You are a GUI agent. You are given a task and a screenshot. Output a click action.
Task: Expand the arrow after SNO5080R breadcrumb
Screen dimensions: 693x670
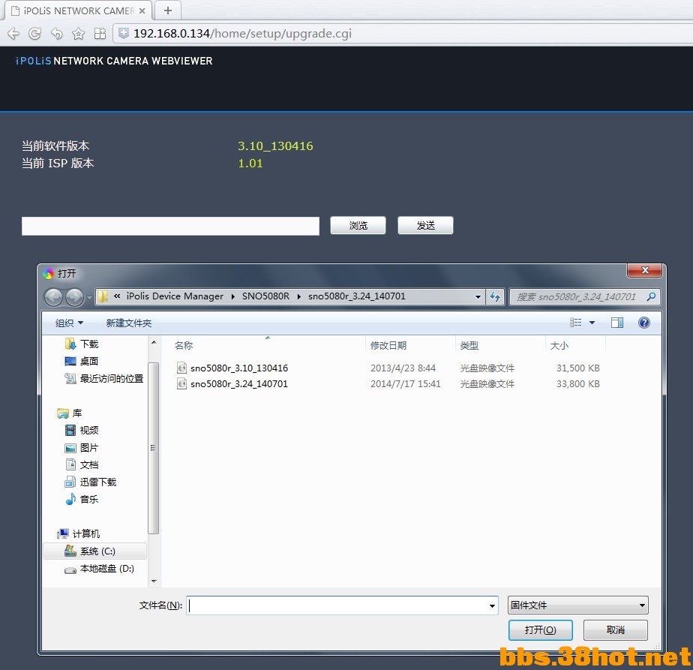pos(298,297)
